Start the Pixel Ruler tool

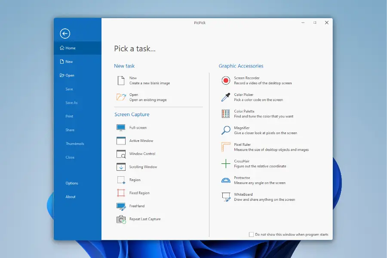[x=226, y=147]
